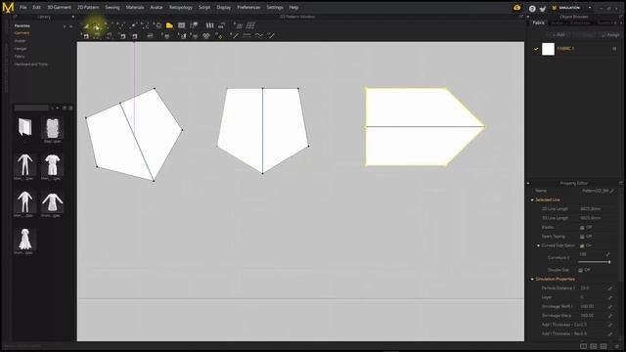Image resolution: width=626 pixels, height=352 pixels.
Task: Toggle the Seam Taping Off checkbox
Action: (x=582, y=237)
